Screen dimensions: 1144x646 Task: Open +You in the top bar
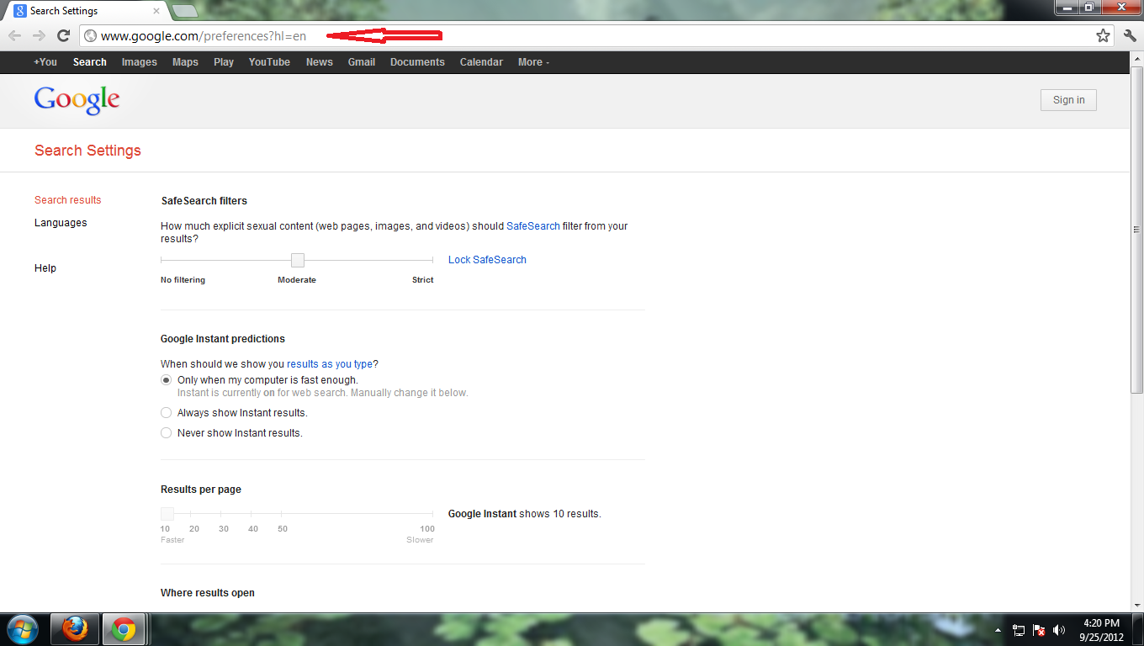(x=45, y=62)
